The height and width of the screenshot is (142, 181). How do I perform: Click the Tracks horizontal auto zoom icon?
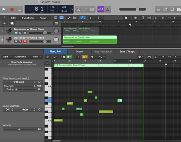(x=149, y=18)
